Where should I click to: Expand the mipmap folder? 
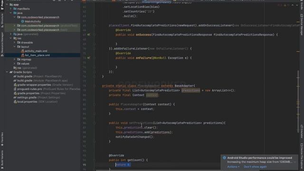pyautogui.click(x=14, y=59)
